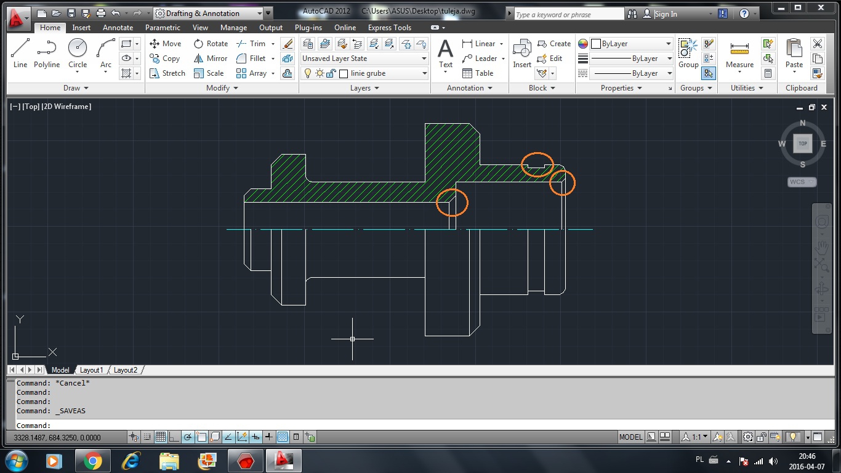Switch to Layout1 tab

(92, 370)
